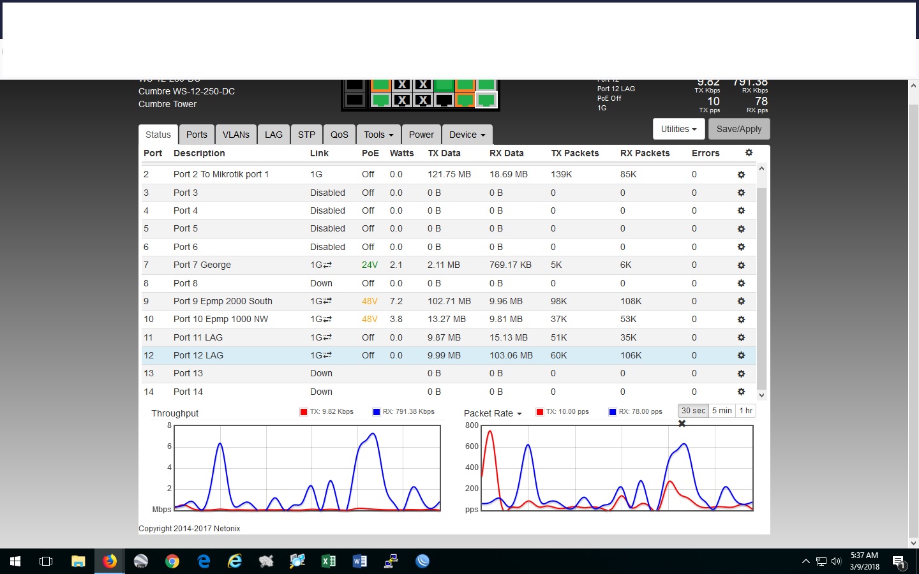Viewport: 919px width, 574px height.
Task: Click the highlighted bottom-right port in switch diagram
Action: [486, 100]
